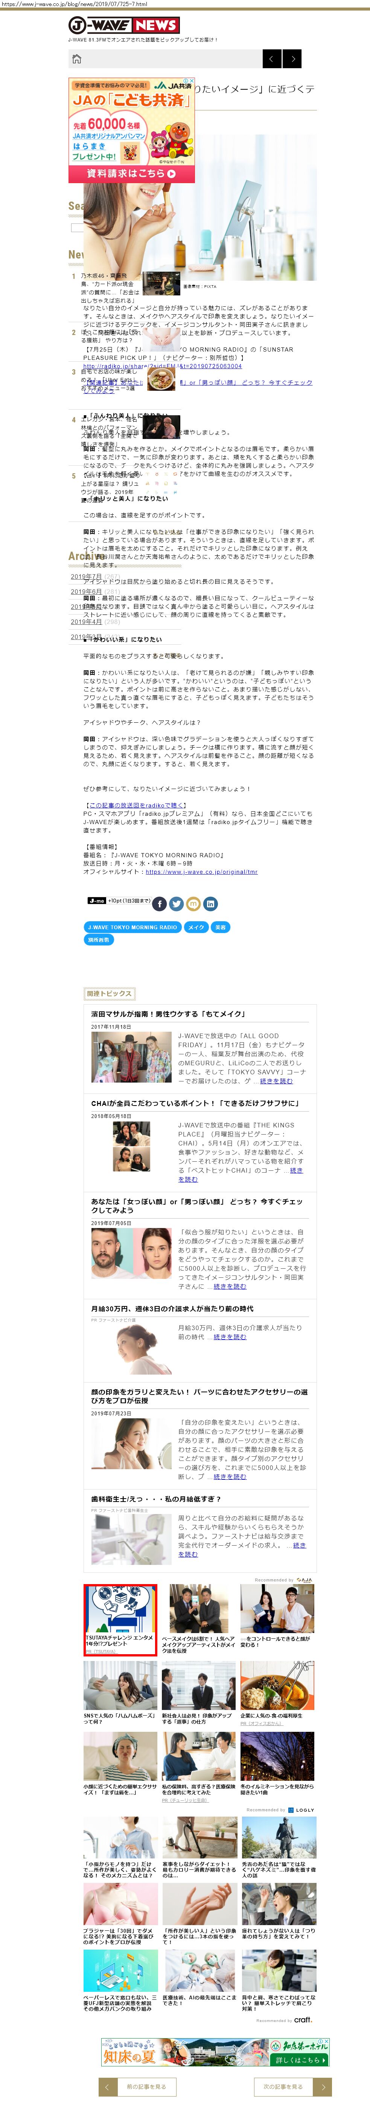The image size is (370, 2109).
Task: Open the J-WAVE NEWS logo
Action: coord(123,25)
